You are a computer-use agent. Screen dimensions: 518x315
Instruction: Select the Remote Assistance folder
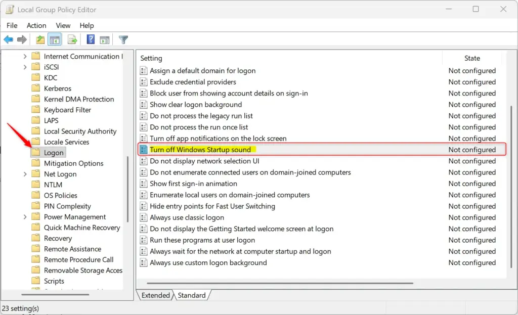click(73, 249)
